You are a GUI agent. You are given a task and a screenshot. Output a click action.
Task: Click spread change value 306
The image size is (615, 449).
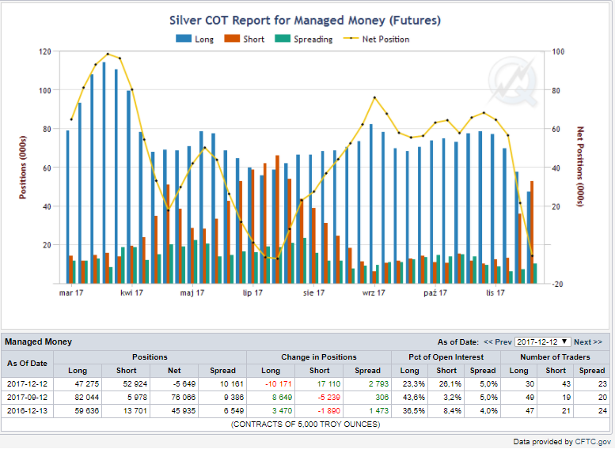point(382,398)
